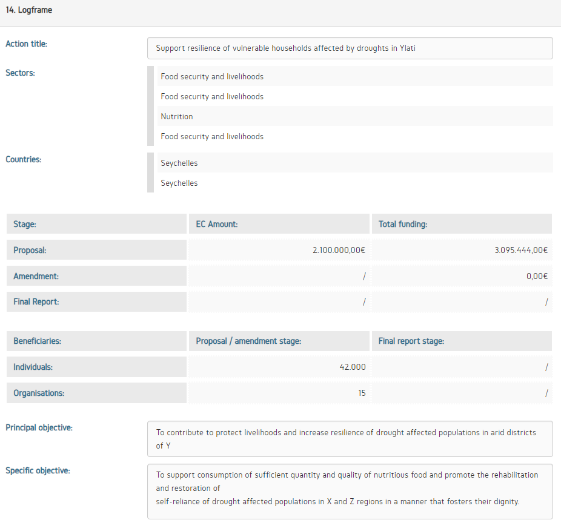Viewport: 561px width, 523px height.
Task: Click the Specific objective text box
Action: coord(350,492)
